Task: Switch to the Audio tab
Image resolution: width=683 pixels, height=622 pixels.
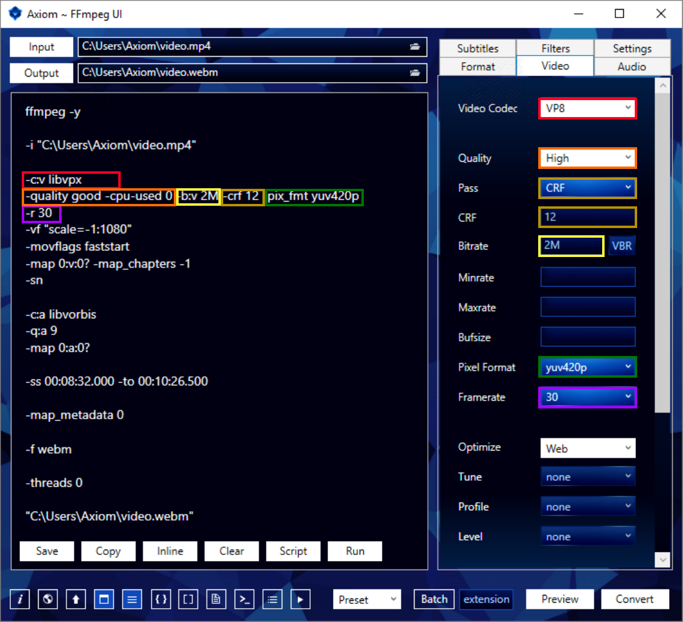Action: [x=632, y=66]
